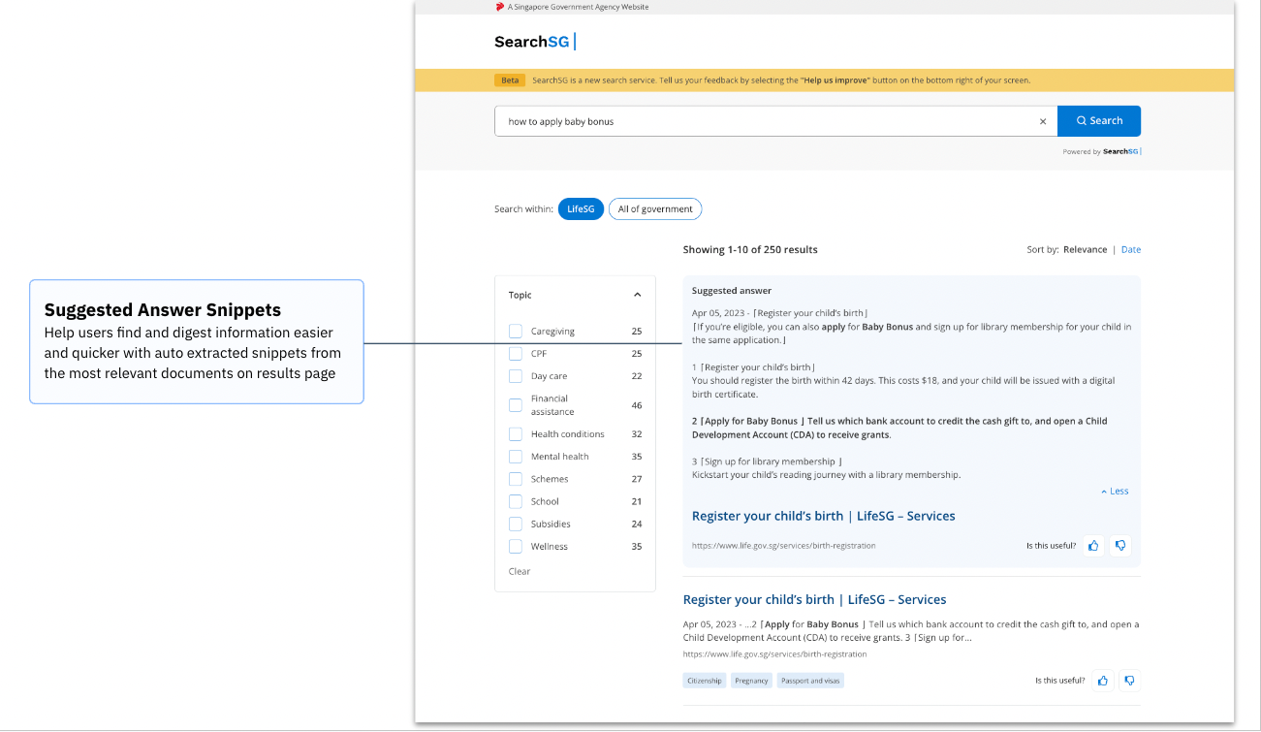1261x732 pixels.
Task: Give a thumbs down on the second search result
Action: (1129, 680)
